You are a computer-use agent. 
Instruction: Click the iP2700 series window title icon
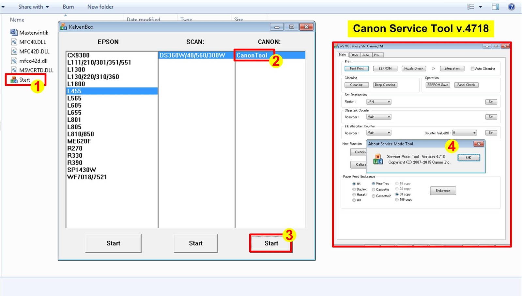(x=336, y=46)
